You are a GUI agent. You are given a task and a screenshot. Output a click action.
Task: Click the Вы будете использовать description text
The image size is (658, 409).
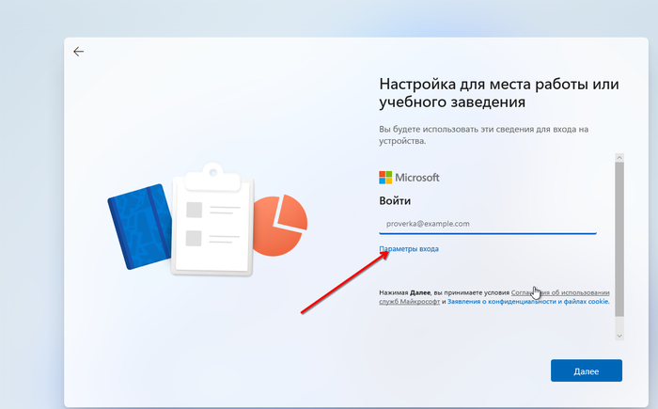(x=489, y=134)
